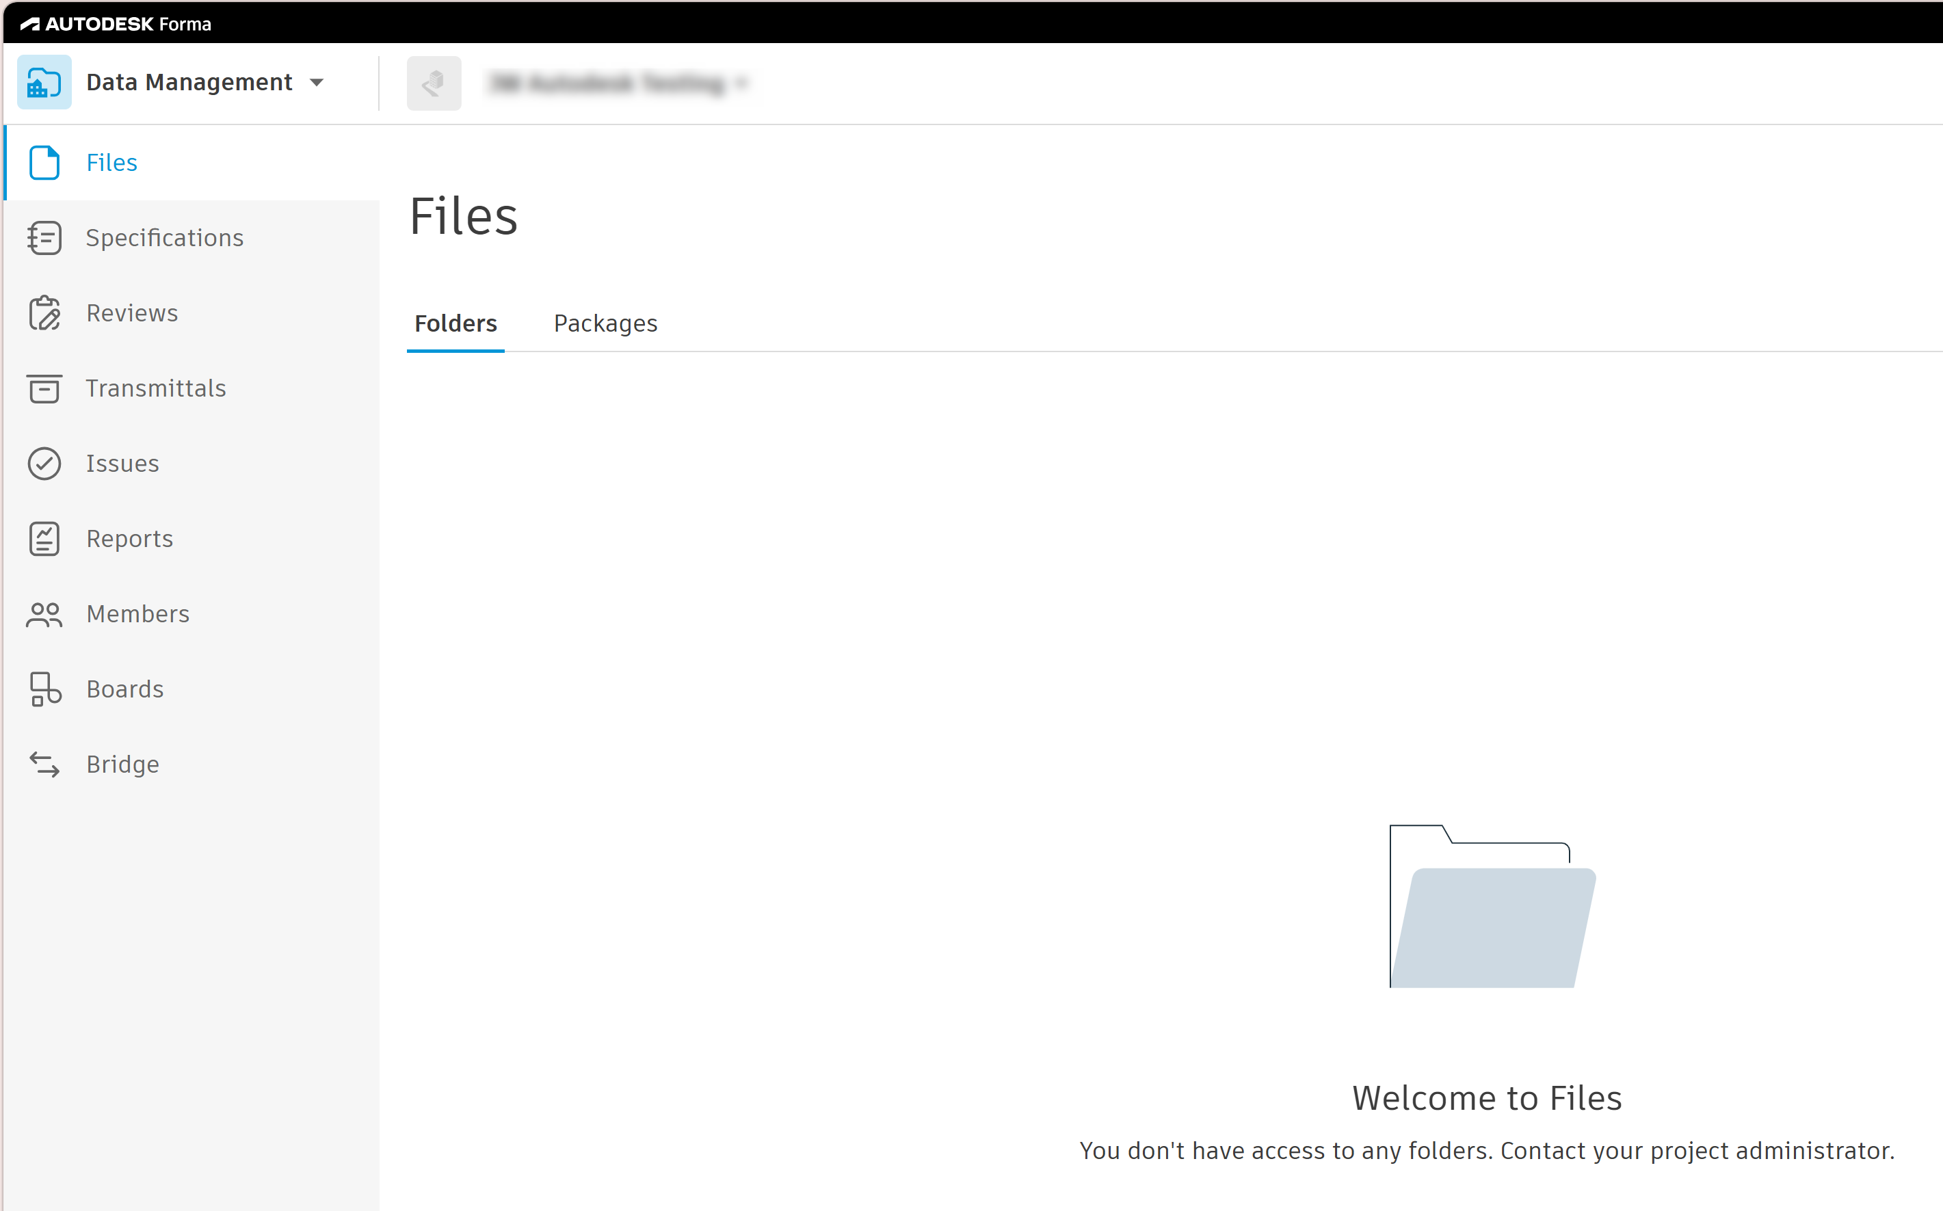
Task: Click the Bridge arrows icon
Action: [44, 765]
